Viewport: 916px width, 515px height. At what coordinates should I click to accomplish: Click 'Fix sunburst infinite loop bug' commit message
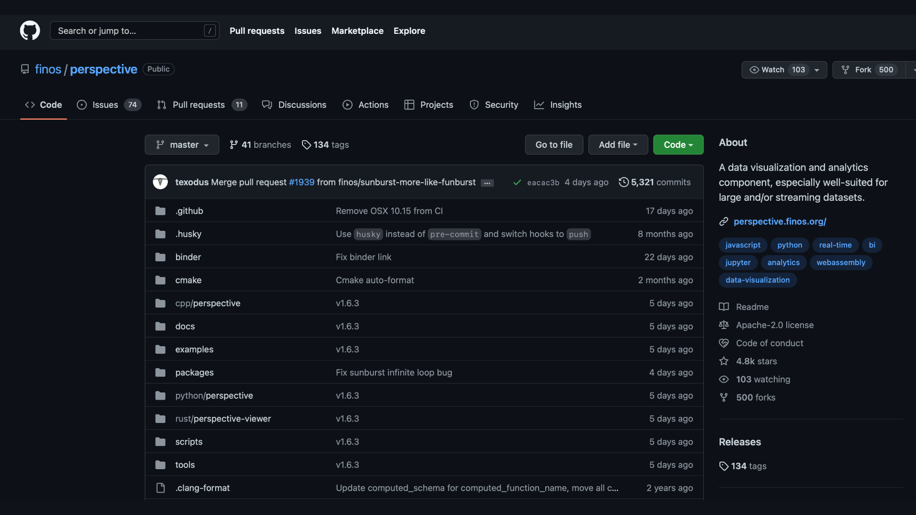[394, 372]
